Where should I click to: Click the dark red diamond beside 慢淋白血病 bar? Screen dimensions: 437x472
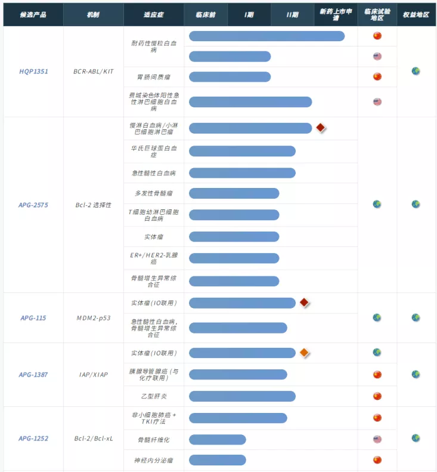click(x=321, y=128)
